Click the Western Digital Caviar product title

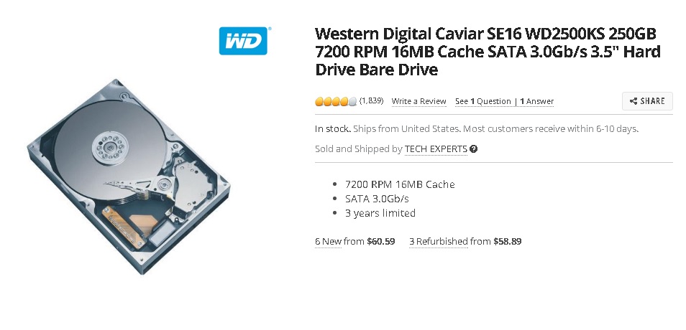[x=488, y=52]
